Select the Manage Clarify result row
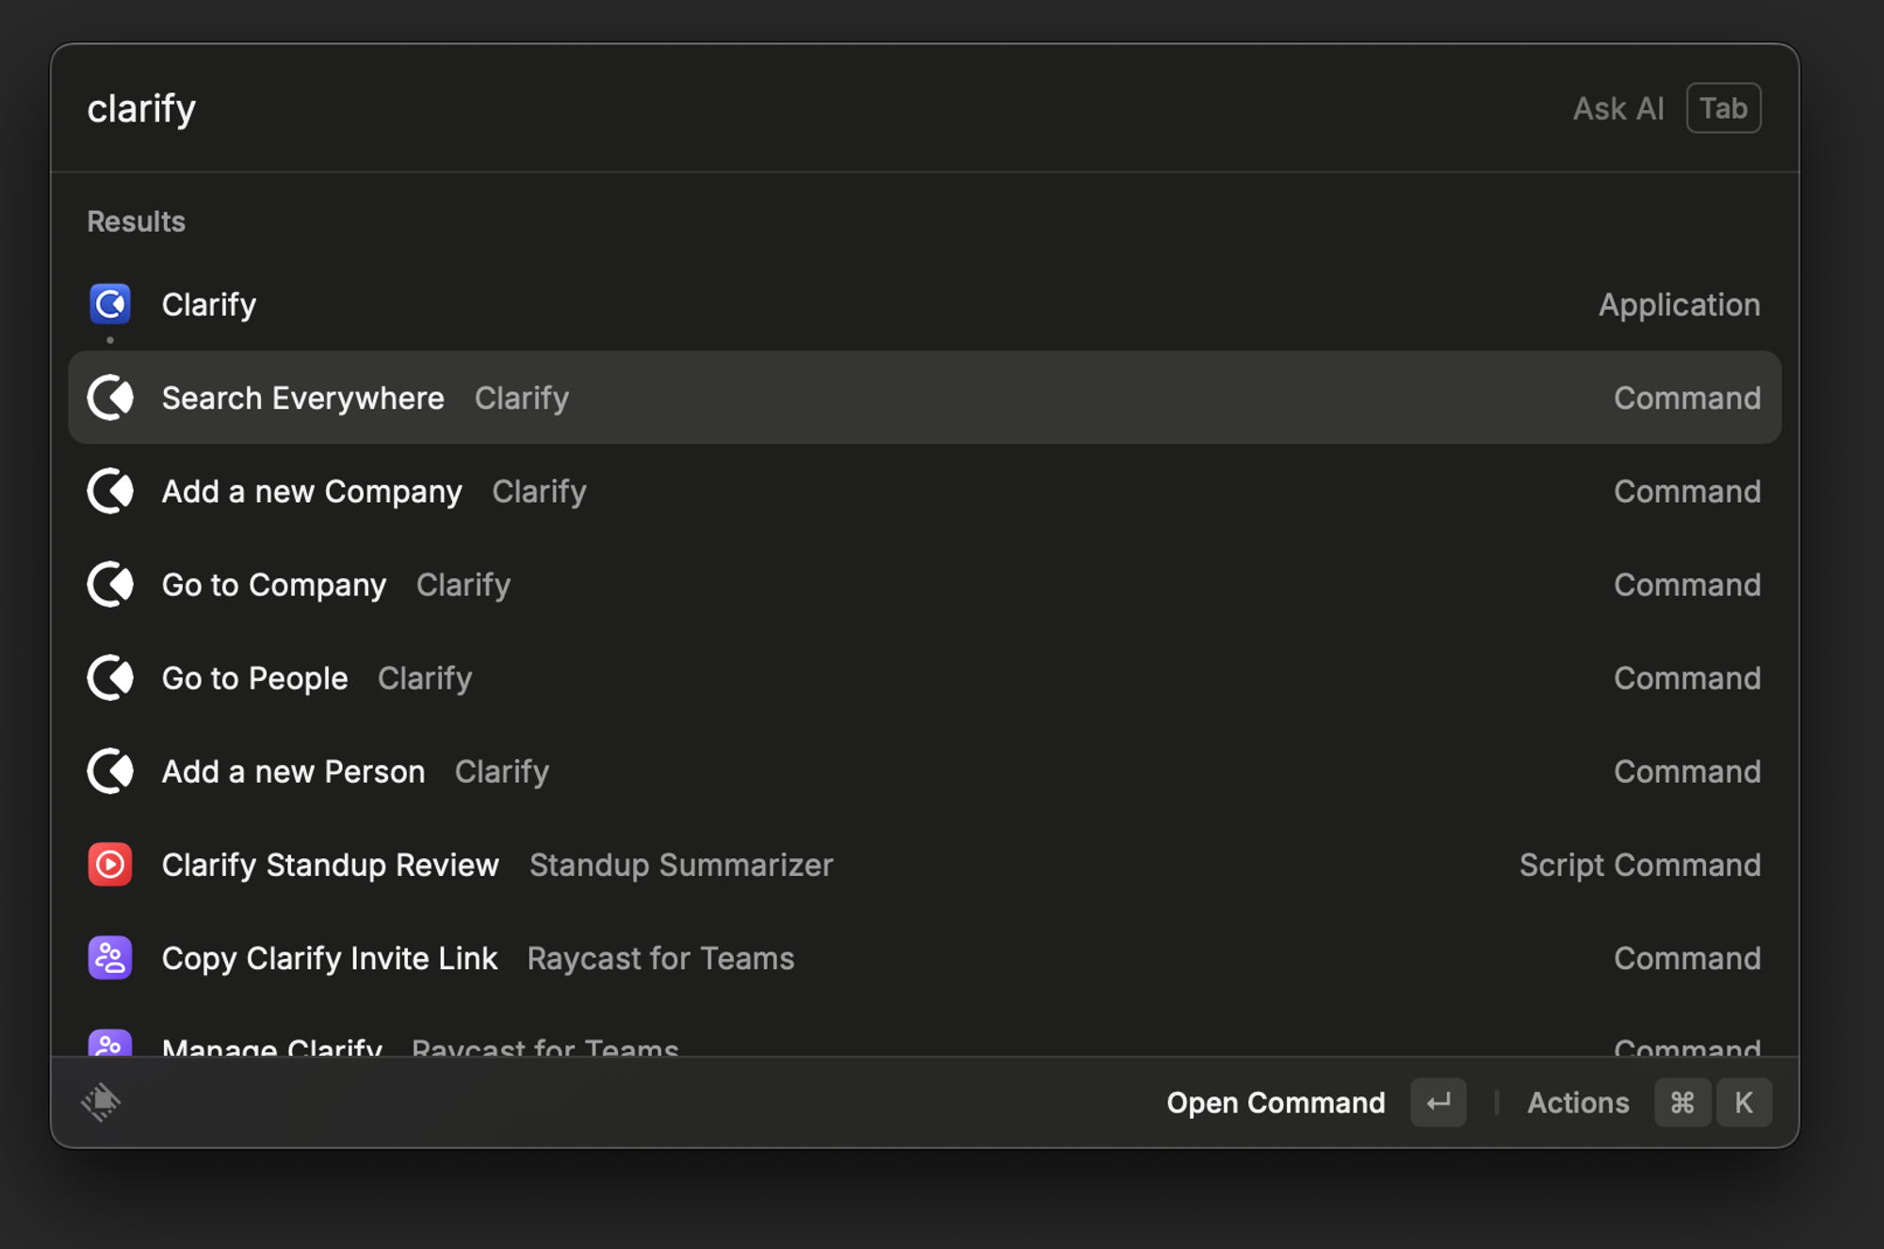This screenshot has height=1249, width=1884. coord(272,1046)
